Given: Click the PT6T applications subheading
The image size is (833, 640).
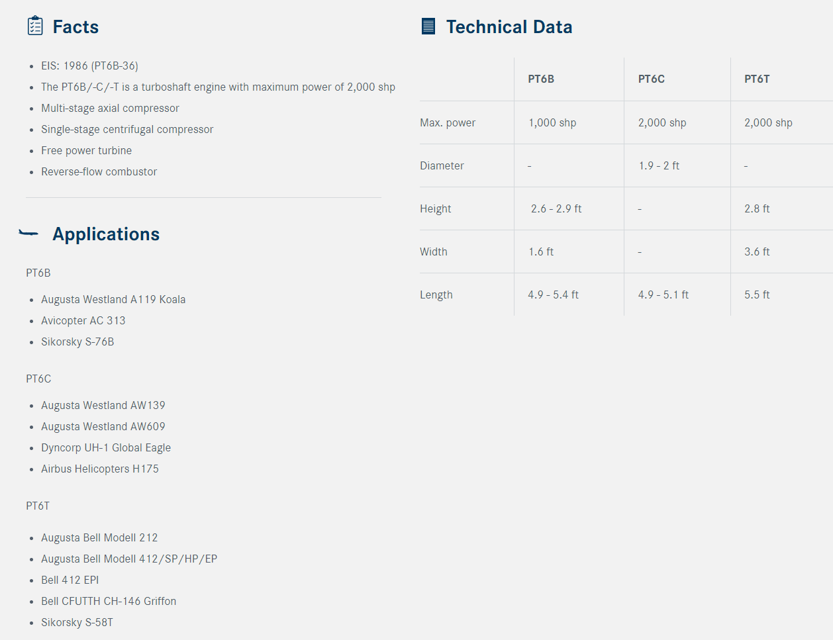Looking at the screenshot, I should click(x=38, y=506).
